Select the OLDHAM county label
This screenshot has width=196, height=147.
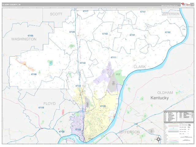point(165,92)
